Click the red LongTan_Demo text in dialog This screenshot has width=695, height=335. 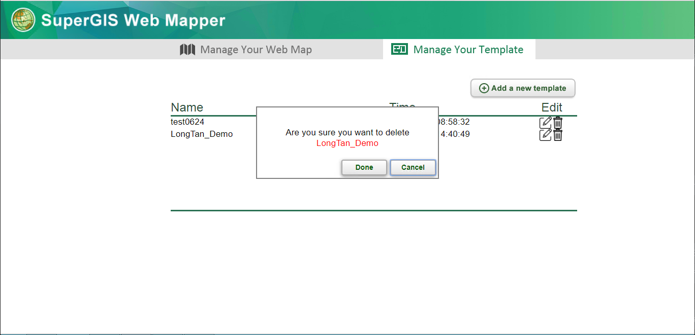pos(347,143)
